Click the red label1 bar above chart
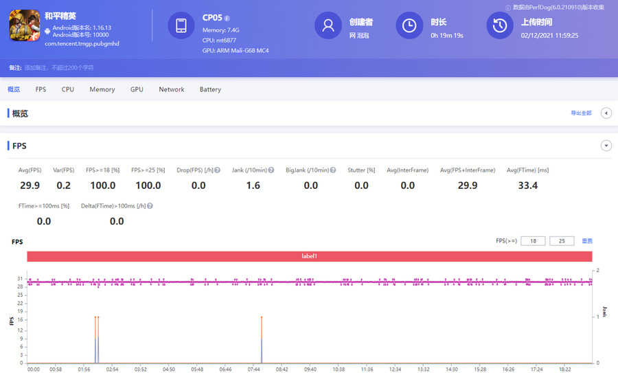Viewport: 618px width, 373px height. pyautogui.click(x=310, y=256)
